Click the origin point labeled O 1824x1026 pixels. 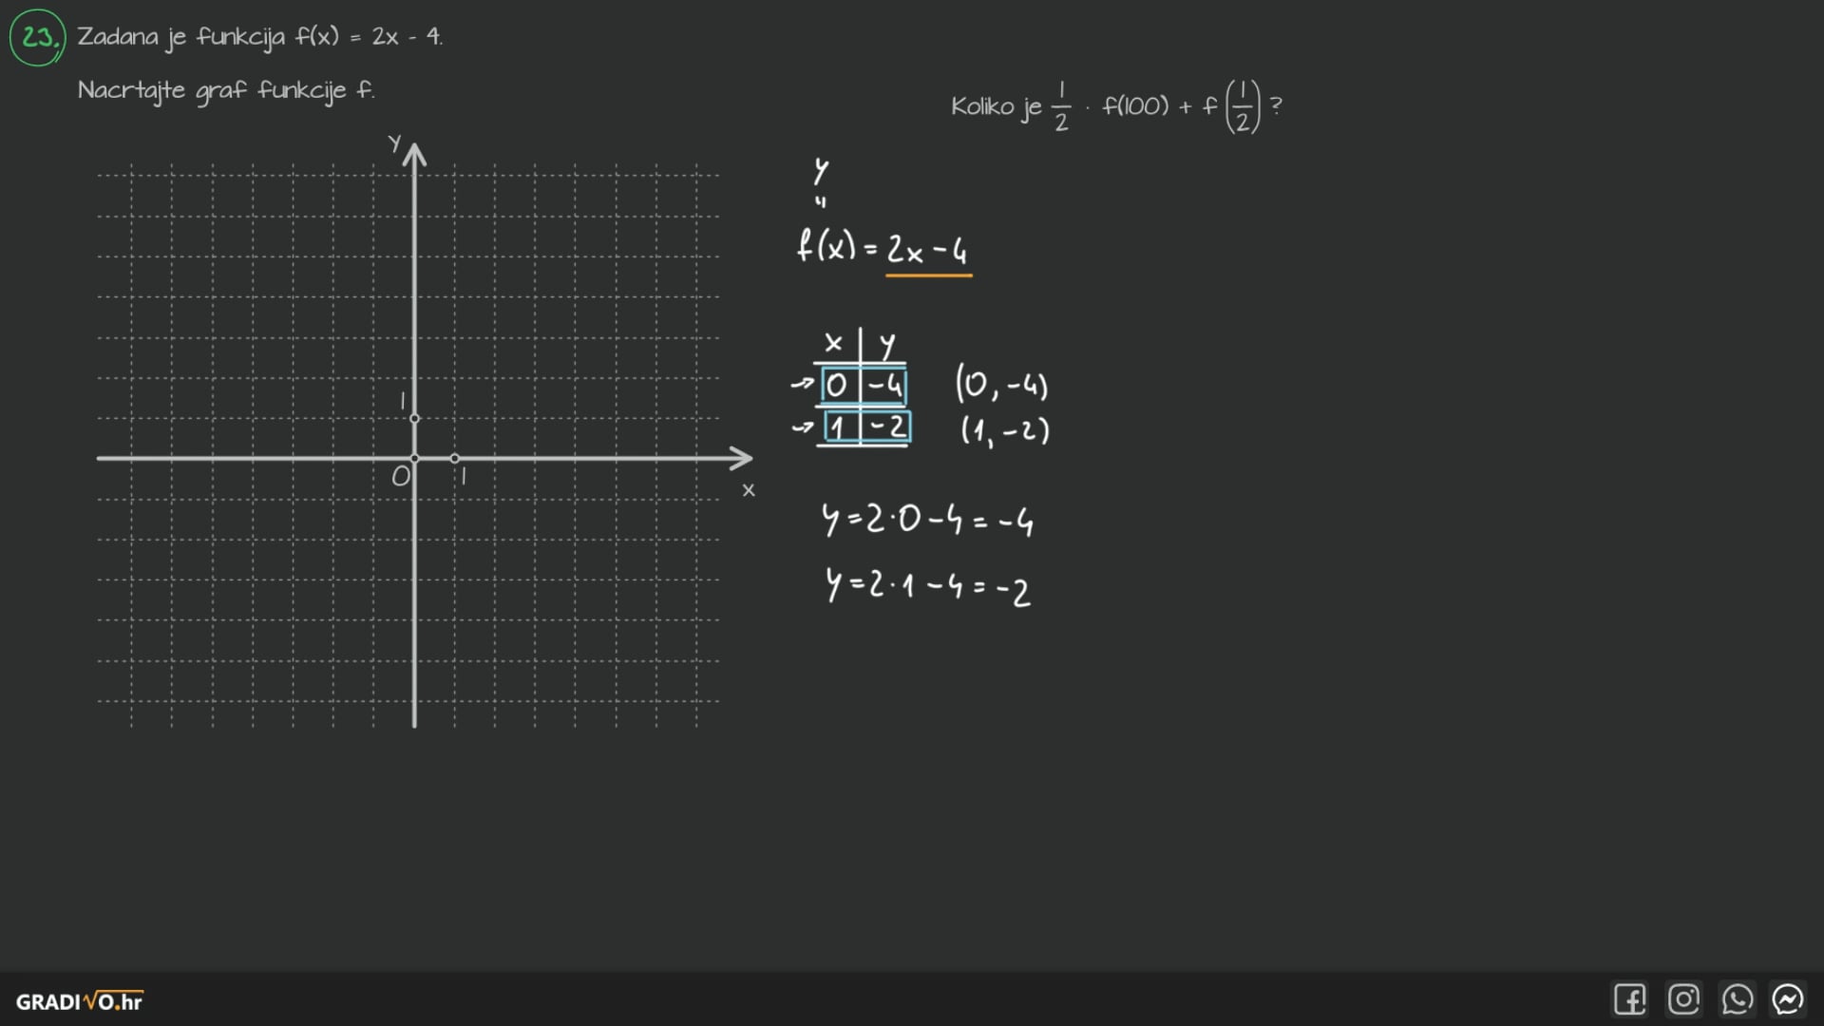point(414,459)
